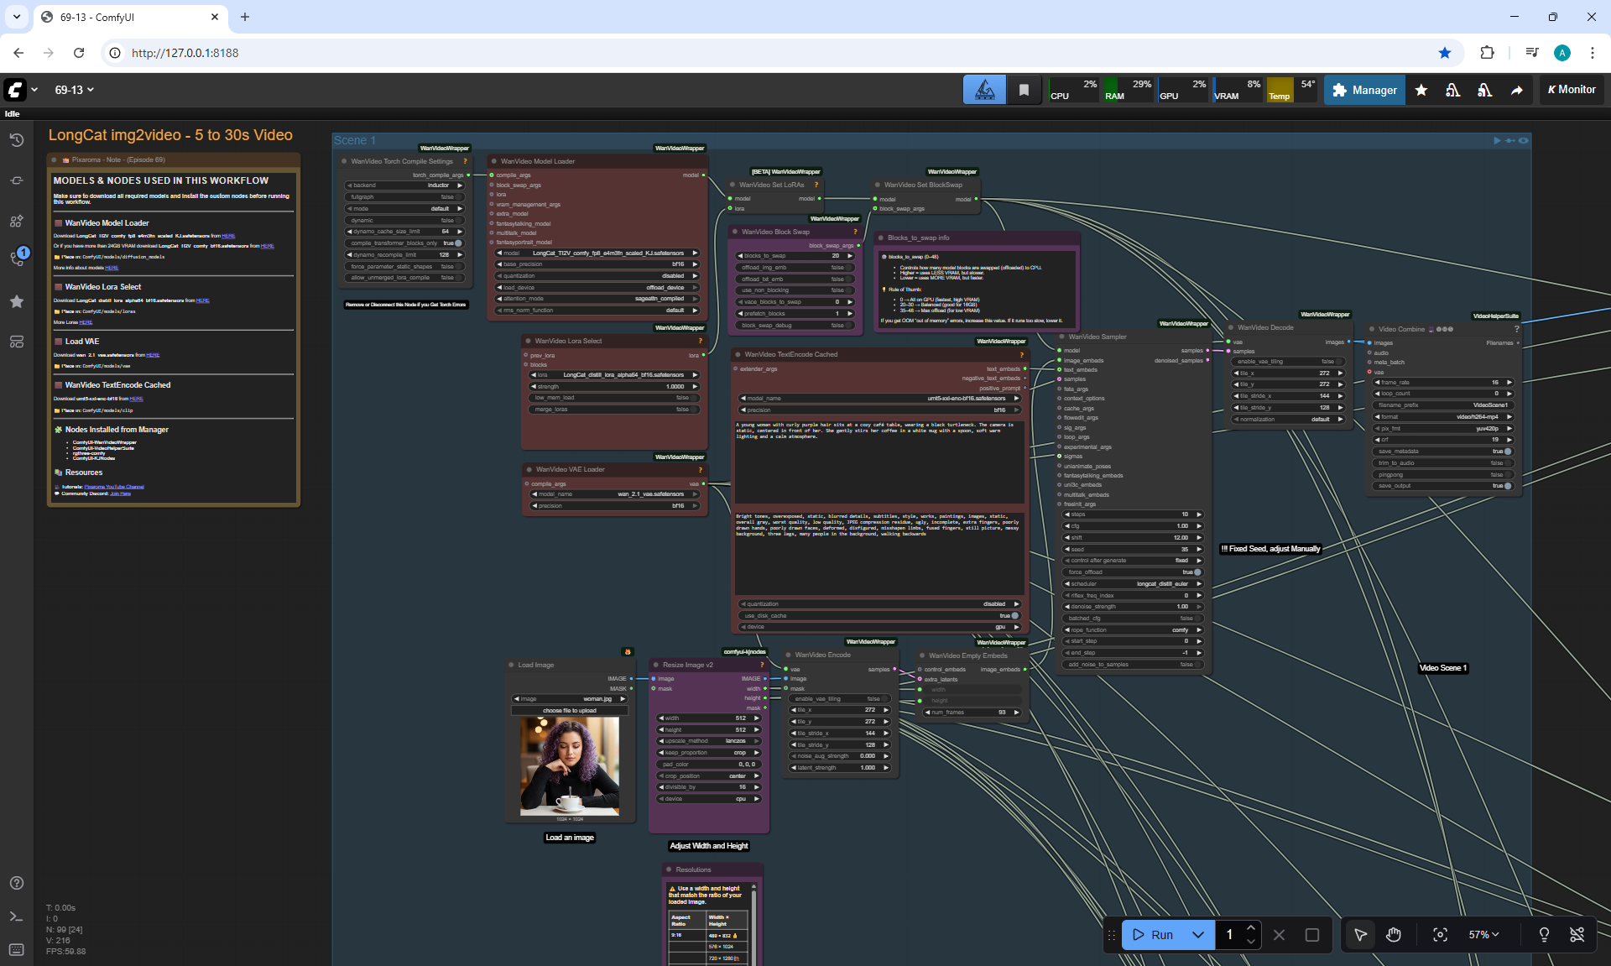Click the fit view to canvas icon
This screenshot has height=966, width=1611.
point(1440,934)
